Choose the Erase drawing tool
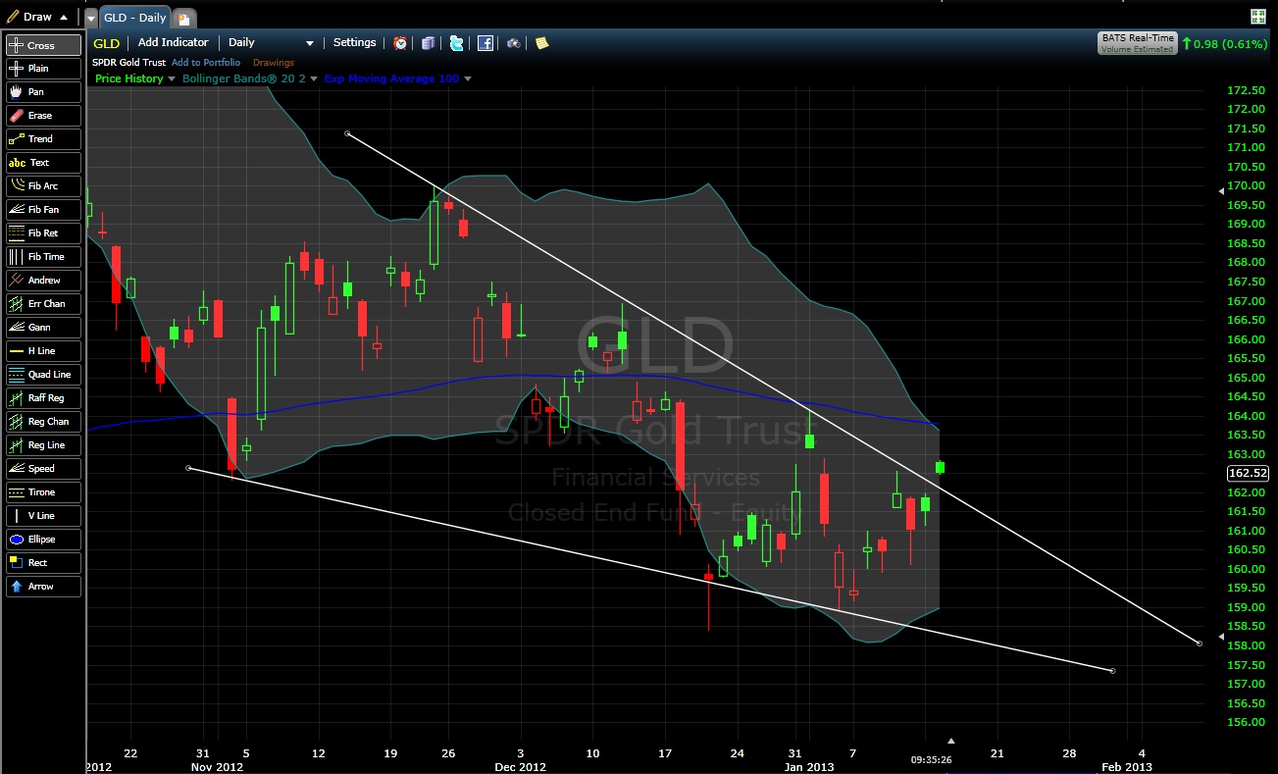 [42, 116]
